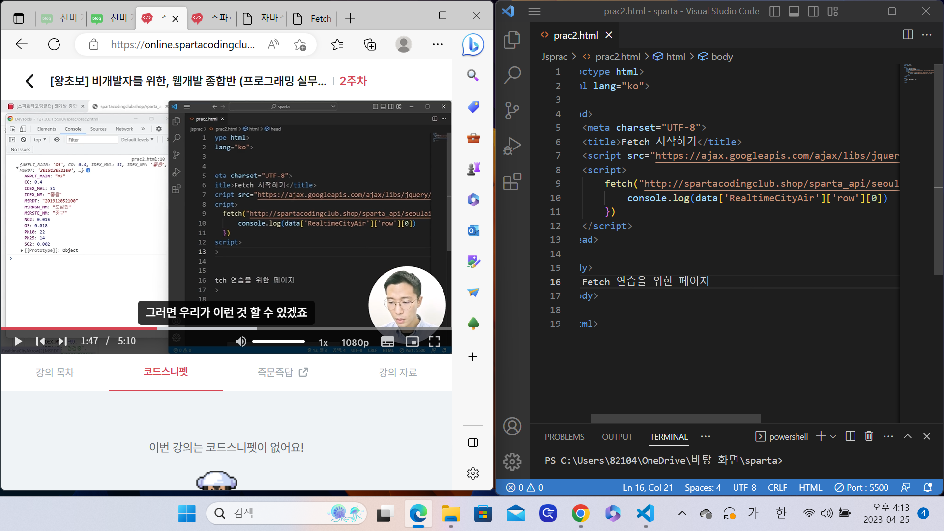Open panel overflow ellipsis next to TERMINAL
The width and height of the screenshot is (944, 531).
coord(706,436)
